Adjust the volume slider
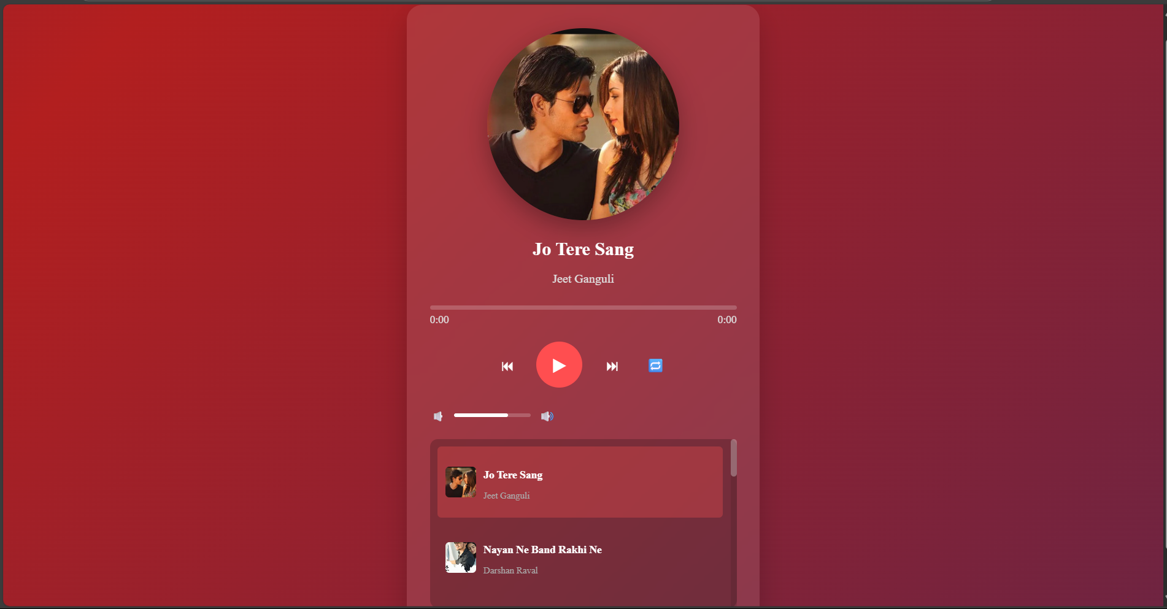Viewport: 1167px width, 609px height. point(492,415)
